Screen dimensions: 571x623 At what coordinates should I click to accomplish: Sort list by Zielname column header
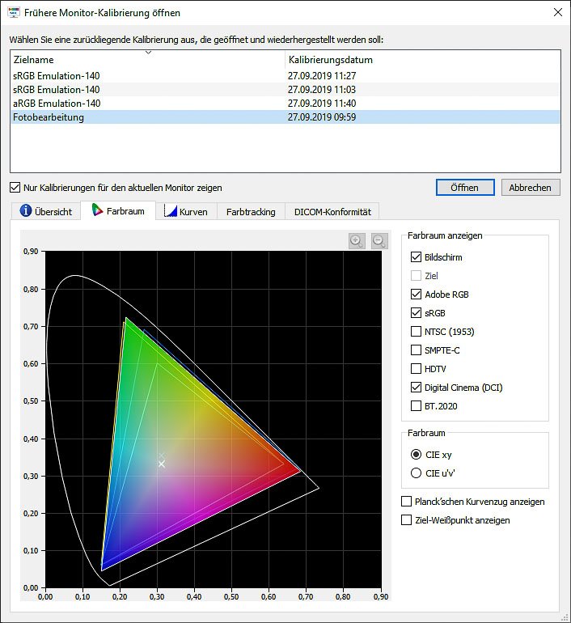(x=147, y=60)
